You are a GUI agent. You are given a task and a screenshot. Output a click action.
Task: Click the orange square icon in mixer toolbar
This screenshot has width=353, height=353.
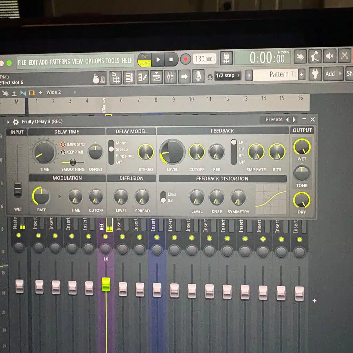(x=32, y=93)
